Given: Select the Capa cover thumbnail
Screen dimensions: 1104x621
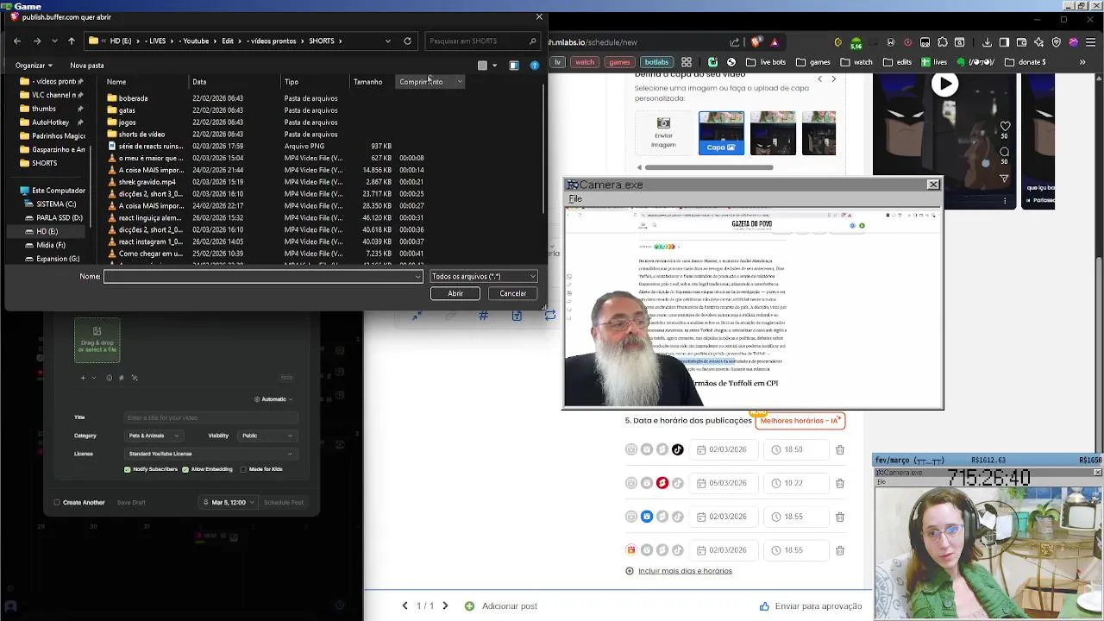Looking at the screenshot, I should pos(721,133).
